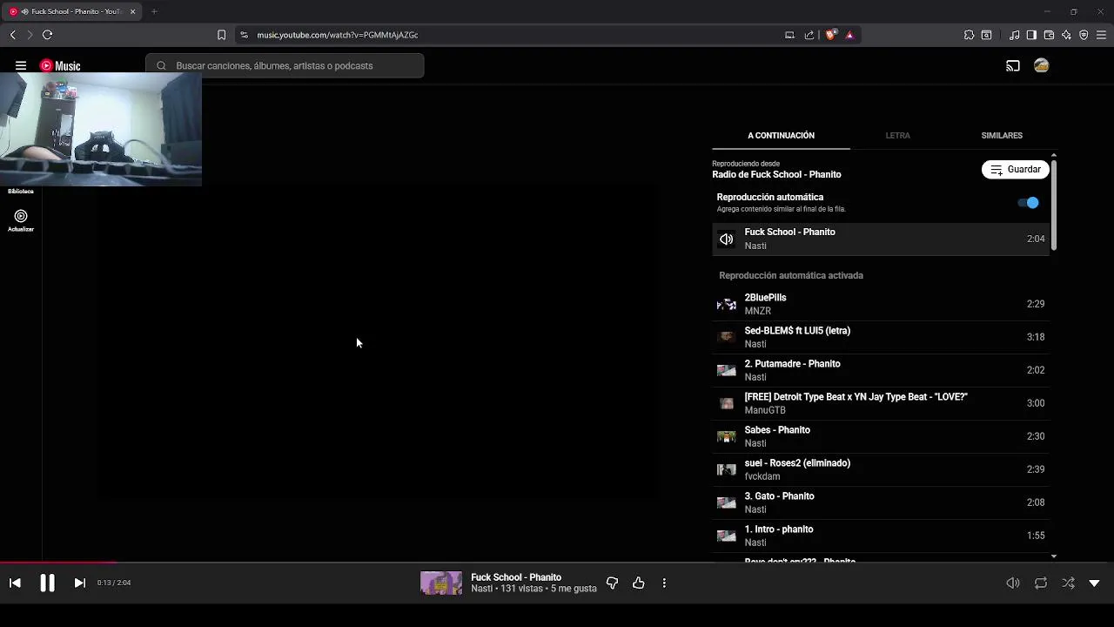Click the install app icon in address bar

tap(789, 35)
